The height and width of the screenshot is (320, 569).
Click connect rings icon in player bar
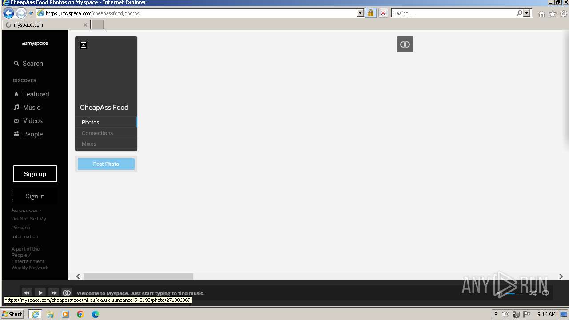67,293
